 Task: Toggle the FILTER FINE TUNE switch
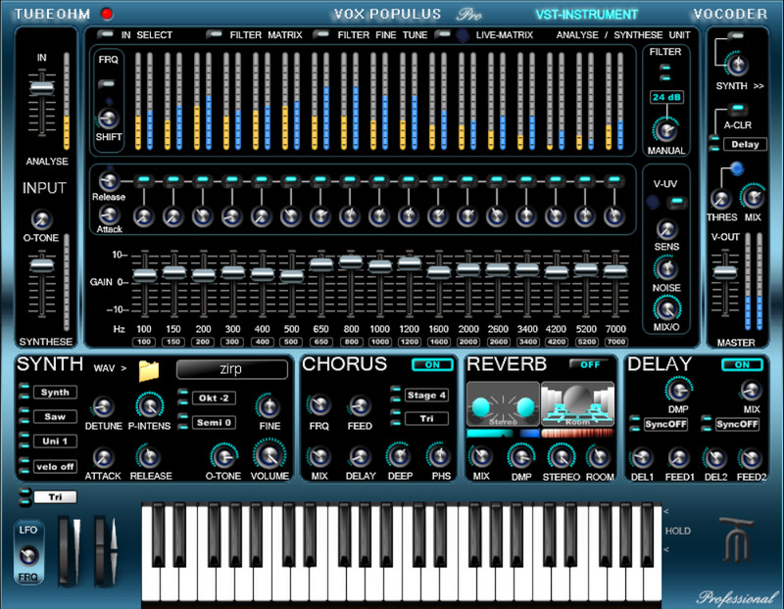[x=321, y=34]
